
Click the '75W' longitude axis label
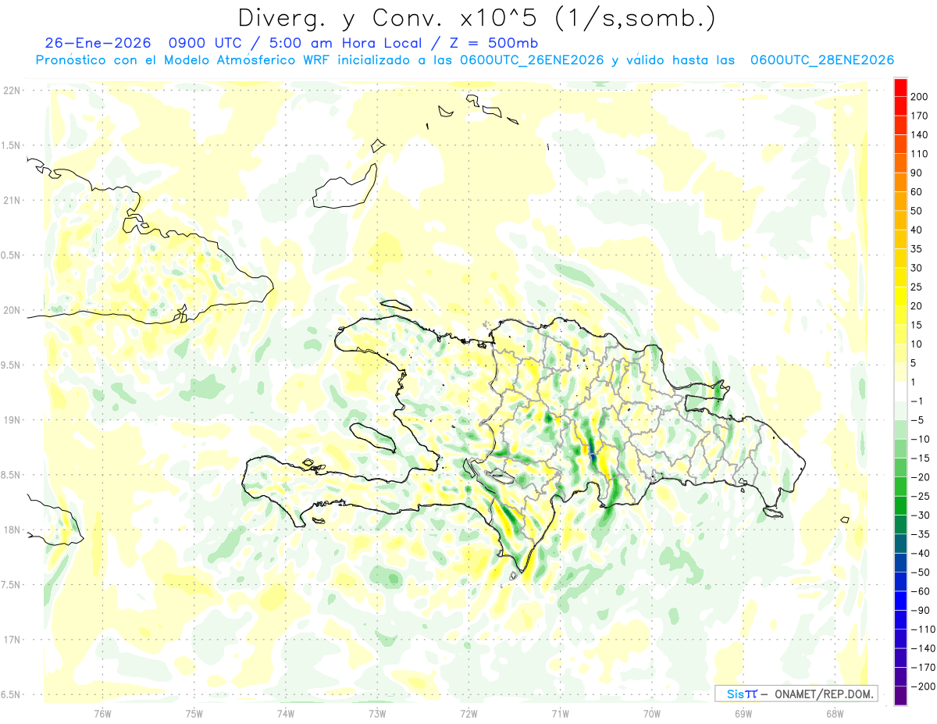pos(194,712)
